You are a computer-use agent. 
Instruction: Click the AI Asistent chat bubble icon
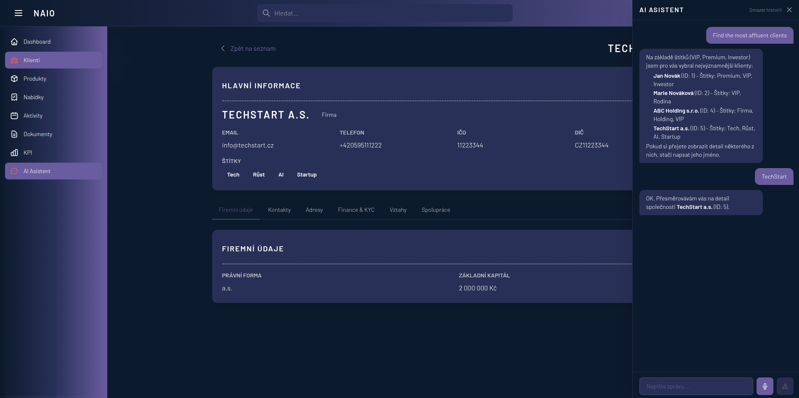(x=14, y=171)
